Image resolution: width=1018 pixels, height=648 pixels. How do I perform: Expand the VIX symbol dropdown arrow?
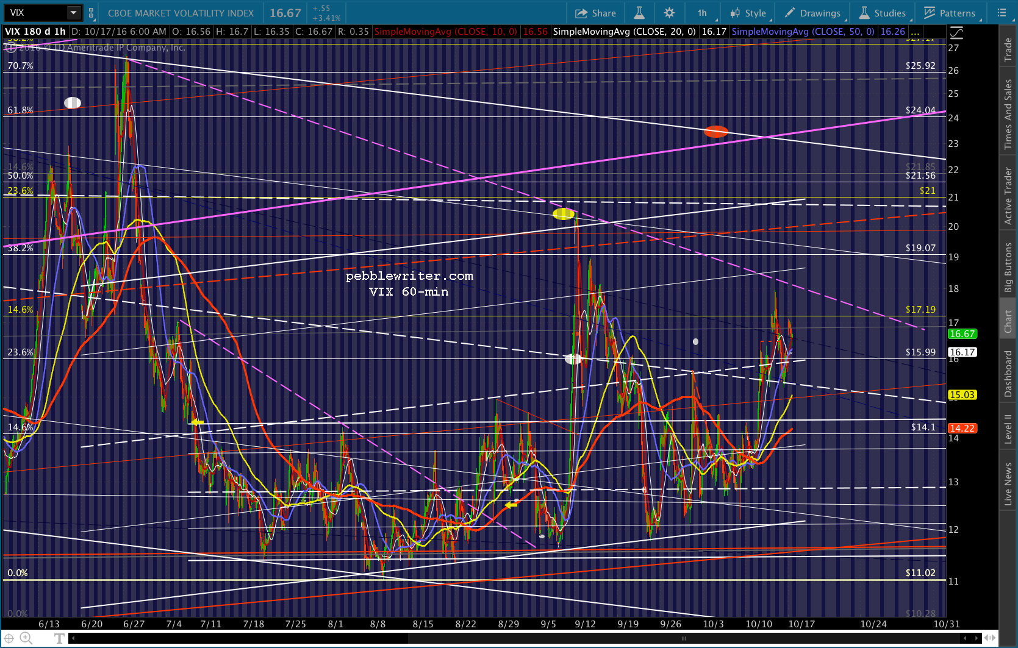point(74,13)
